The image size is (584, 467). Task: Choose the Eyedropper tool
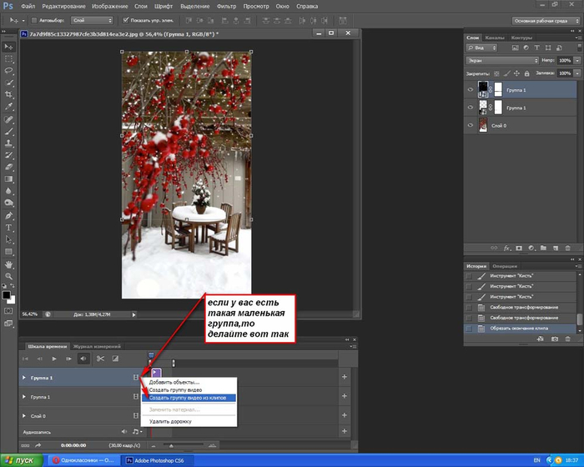click(x=8, y=107)
